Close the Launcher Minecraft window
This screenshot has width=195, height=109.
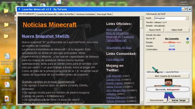click(190, 9)
